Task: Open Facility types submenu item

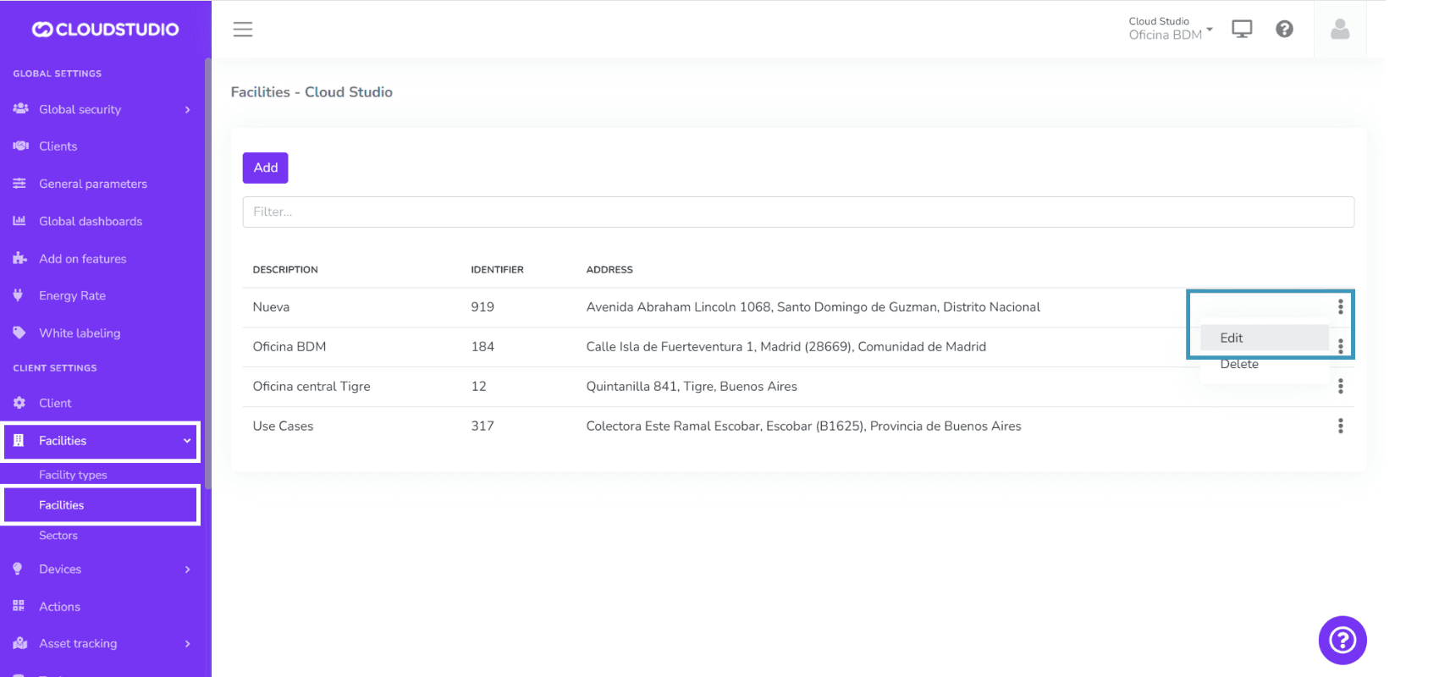Action: click(73, 475)
